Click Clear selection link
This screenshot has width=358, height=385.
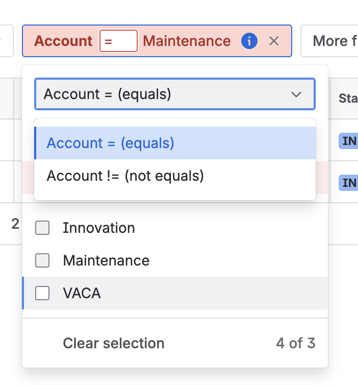point(114,343)
